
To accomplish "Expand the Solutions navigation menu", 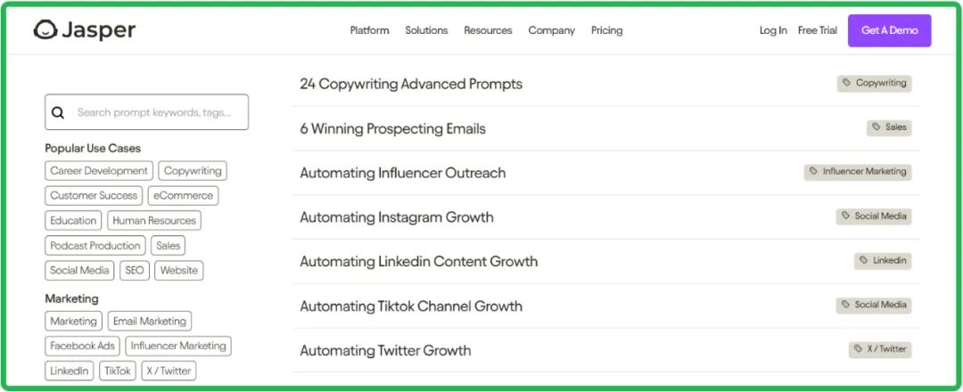I will [426, 30].
